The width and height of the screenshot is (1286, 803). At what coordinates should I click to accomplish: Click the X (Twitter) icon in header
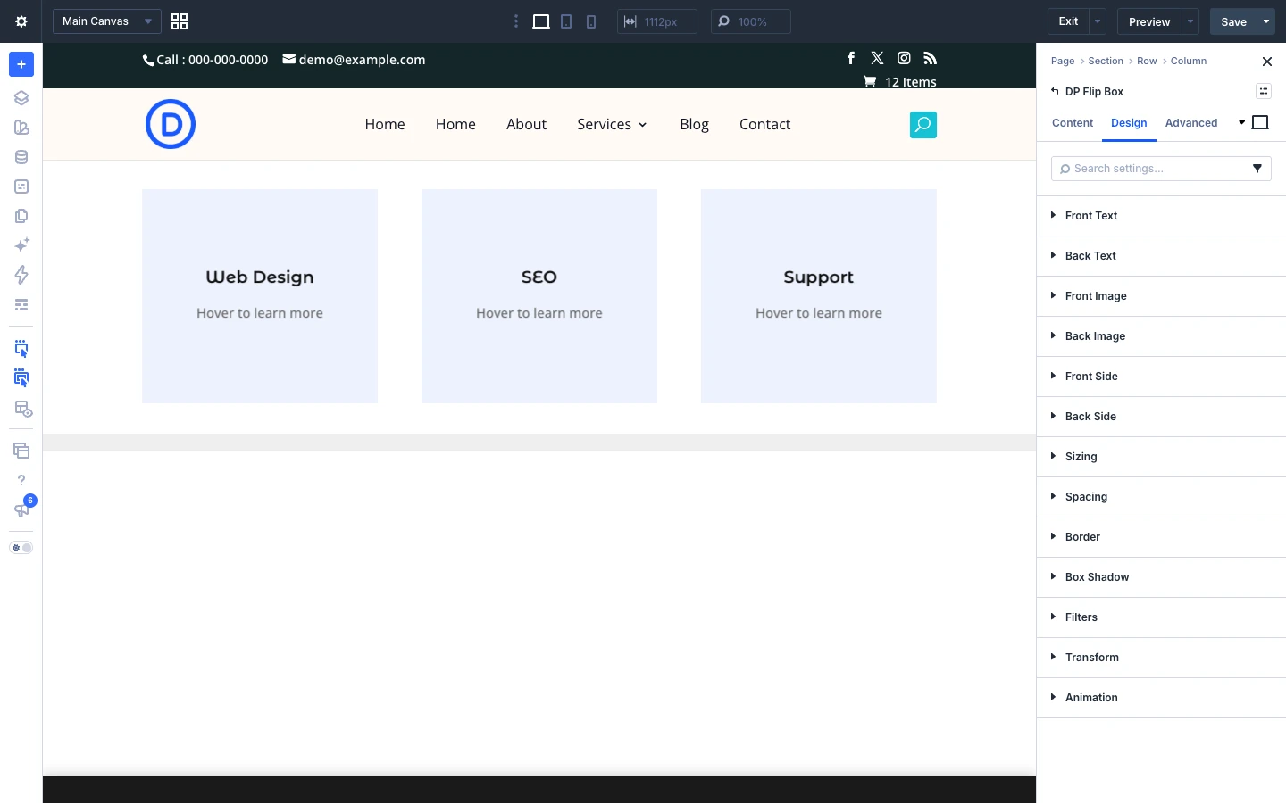point(877,58)
